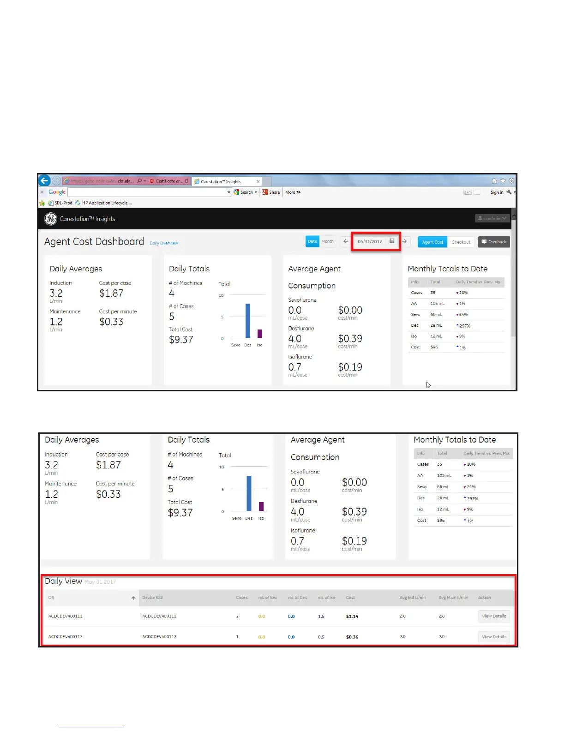Expand the Google toolbar More menu
Image resolution: width=565 pixels, height=731 pixels.
point(293,192)
